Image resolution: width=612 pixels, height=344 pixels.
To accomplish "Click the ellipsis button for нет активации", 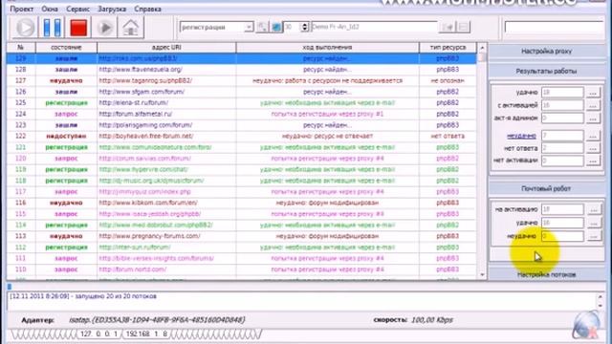I will (593, 161).
